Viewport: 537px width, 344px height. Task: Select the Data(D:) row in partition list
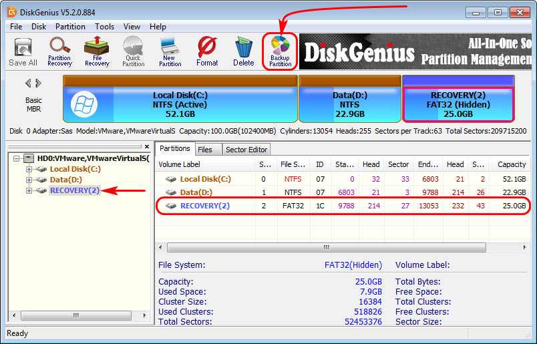pos(196,192)
